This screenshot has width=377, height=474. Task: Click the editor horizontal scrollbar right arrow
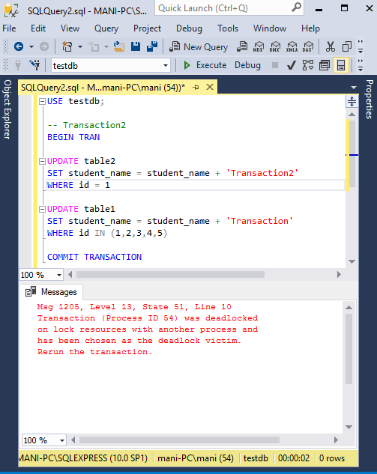click(x=339, y=275)
